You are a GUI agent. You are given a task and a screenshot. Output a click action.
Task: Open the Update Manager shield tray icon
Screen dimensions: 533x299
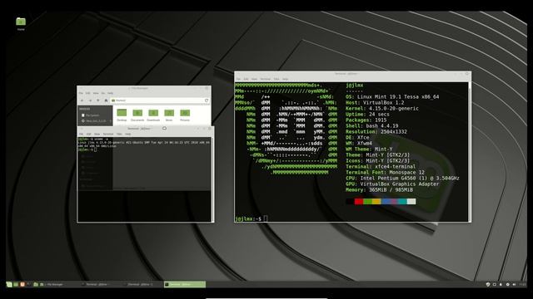point(488,284)
